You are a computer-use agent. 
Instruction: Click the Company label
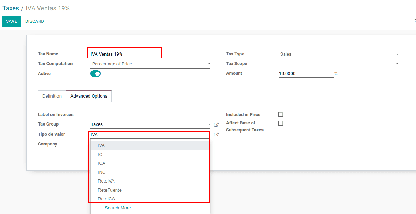click(x=48, y=144)
